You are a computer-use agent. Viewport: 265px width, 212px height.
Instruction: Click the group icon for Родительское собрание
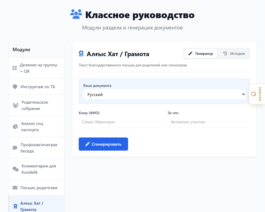15,105
